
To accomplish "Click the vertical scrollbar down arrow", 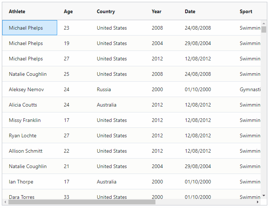I will point(264,196).
